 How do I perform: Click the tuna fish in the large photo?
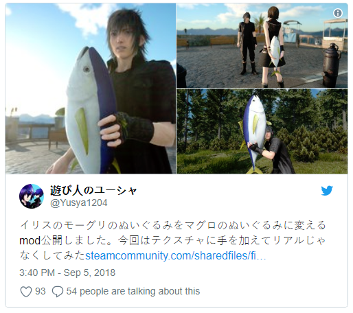tap(91, 110)
